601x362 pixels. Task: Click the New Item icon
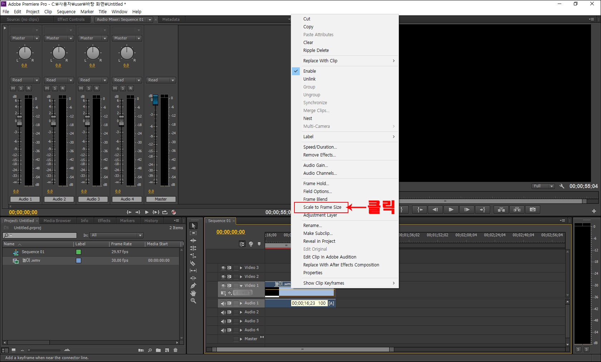click(x=167, y=350)
